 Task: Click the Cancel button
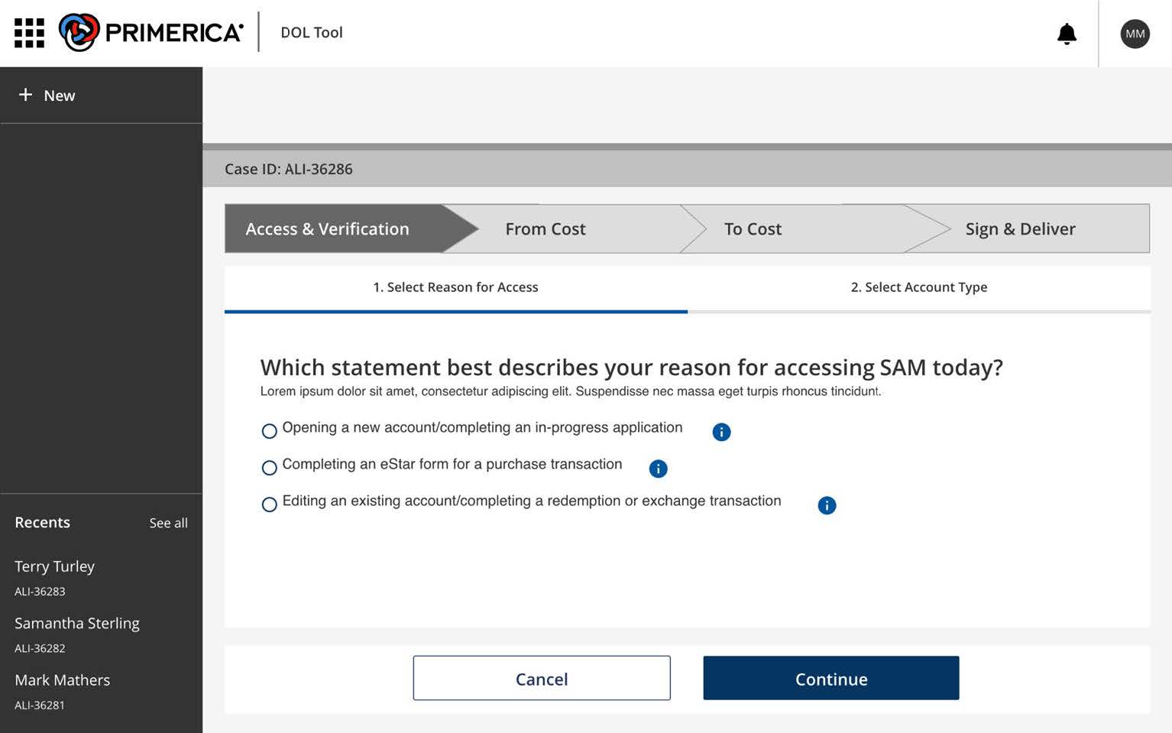[x=542, y=678]
